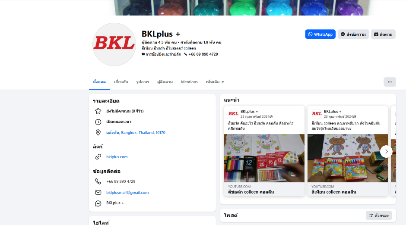Click the เปิดตลอดเวลา hours text
Image resolution: width=406 pixels, height=225 pixels.
[x=119, y=122]
